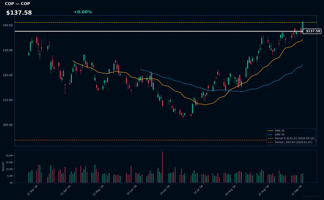This screenshot has height=200, width=324.
Task: Click the 12 May '26 date label
Action: (x=99, y=190)
